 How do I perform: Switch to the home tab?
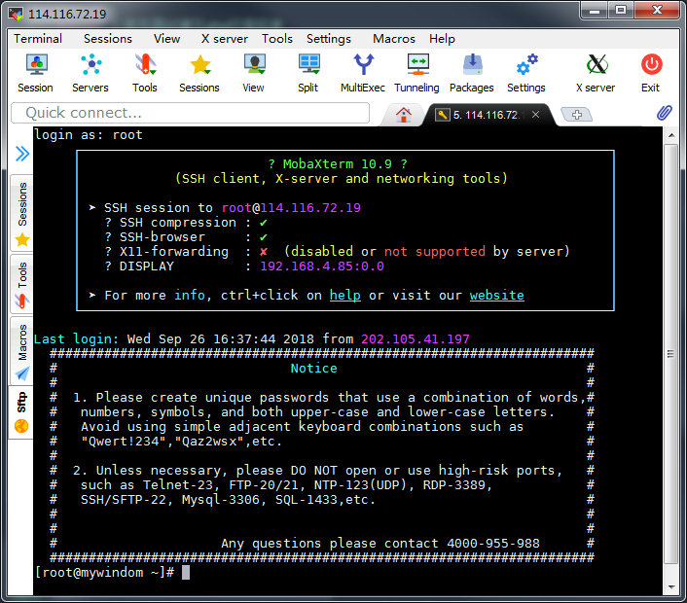(404, 115)
